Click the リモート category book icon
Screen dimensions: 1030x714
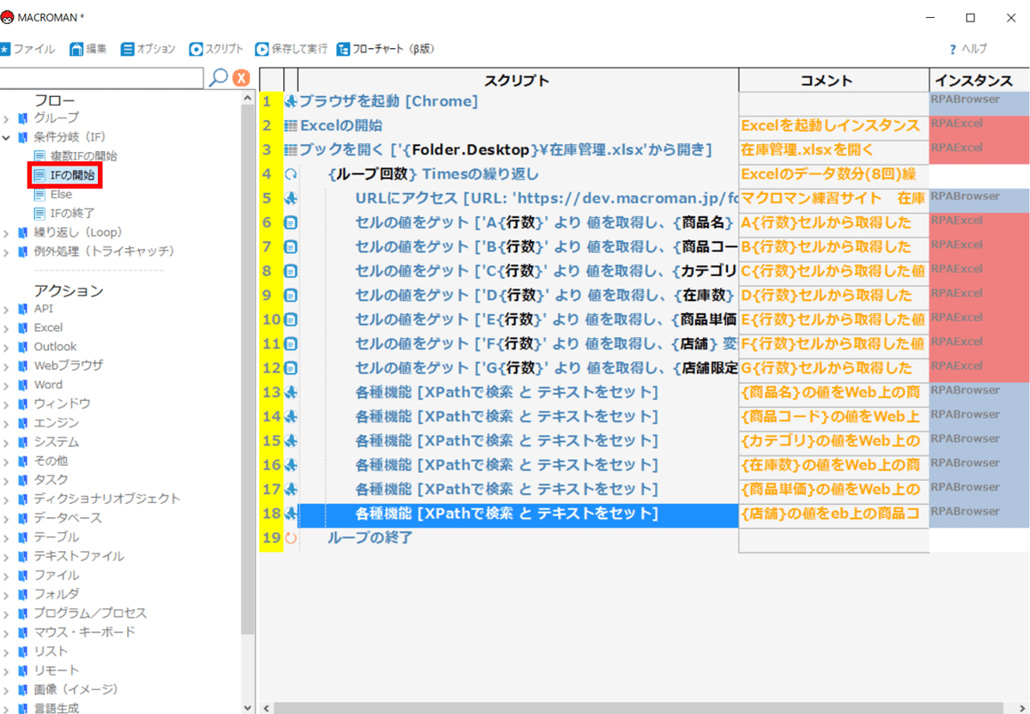coord(22,670)
